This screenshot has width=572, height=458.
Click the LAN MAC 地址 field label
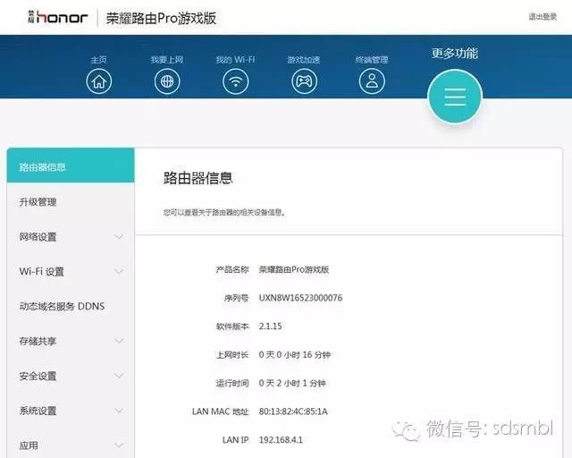(x=221, y=411)
